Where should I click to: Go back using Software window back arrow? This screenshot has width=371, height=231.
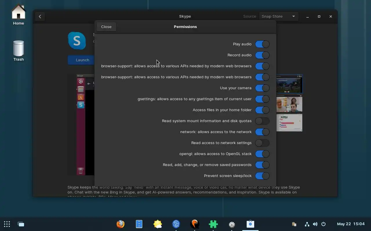(40, 16)
